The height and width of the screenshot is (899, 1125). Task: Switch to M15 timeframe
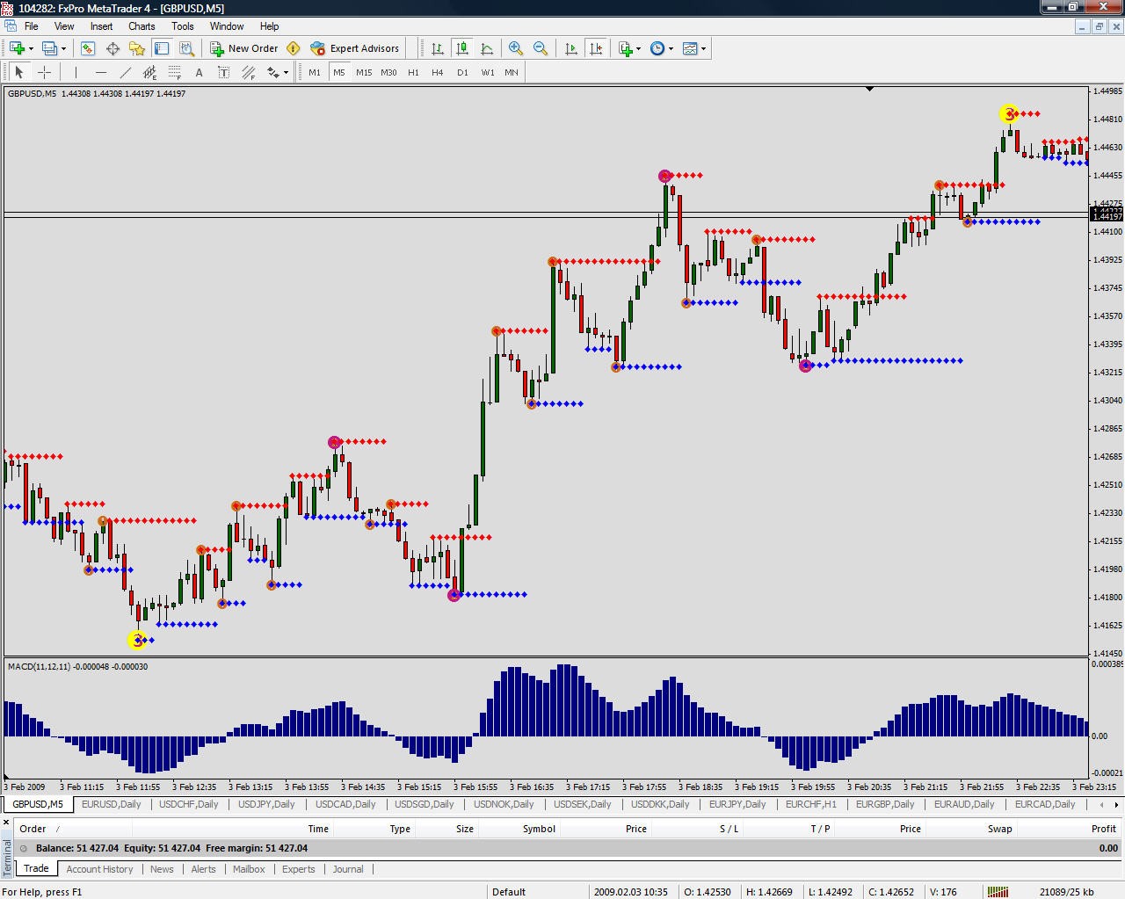364,72
